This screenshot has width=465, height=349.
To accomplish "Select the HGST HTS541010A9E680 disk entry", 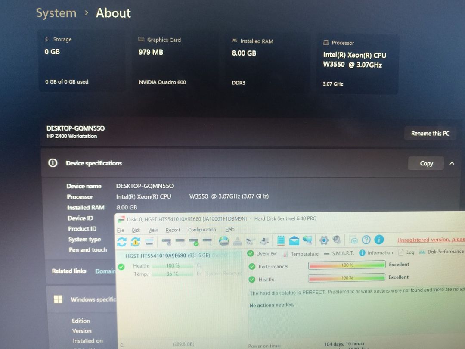I will point(167,256).
